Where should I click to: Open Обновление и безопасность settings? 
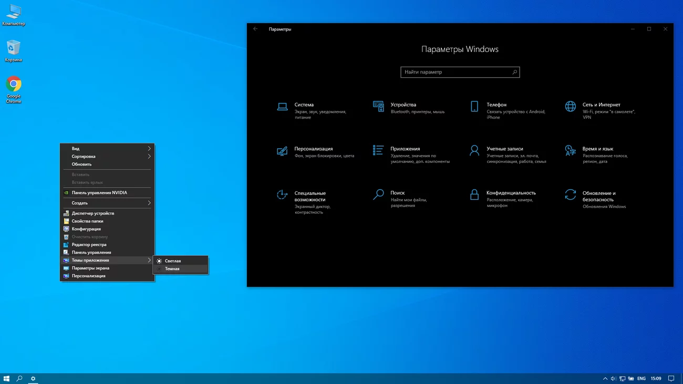pos(596,199)
